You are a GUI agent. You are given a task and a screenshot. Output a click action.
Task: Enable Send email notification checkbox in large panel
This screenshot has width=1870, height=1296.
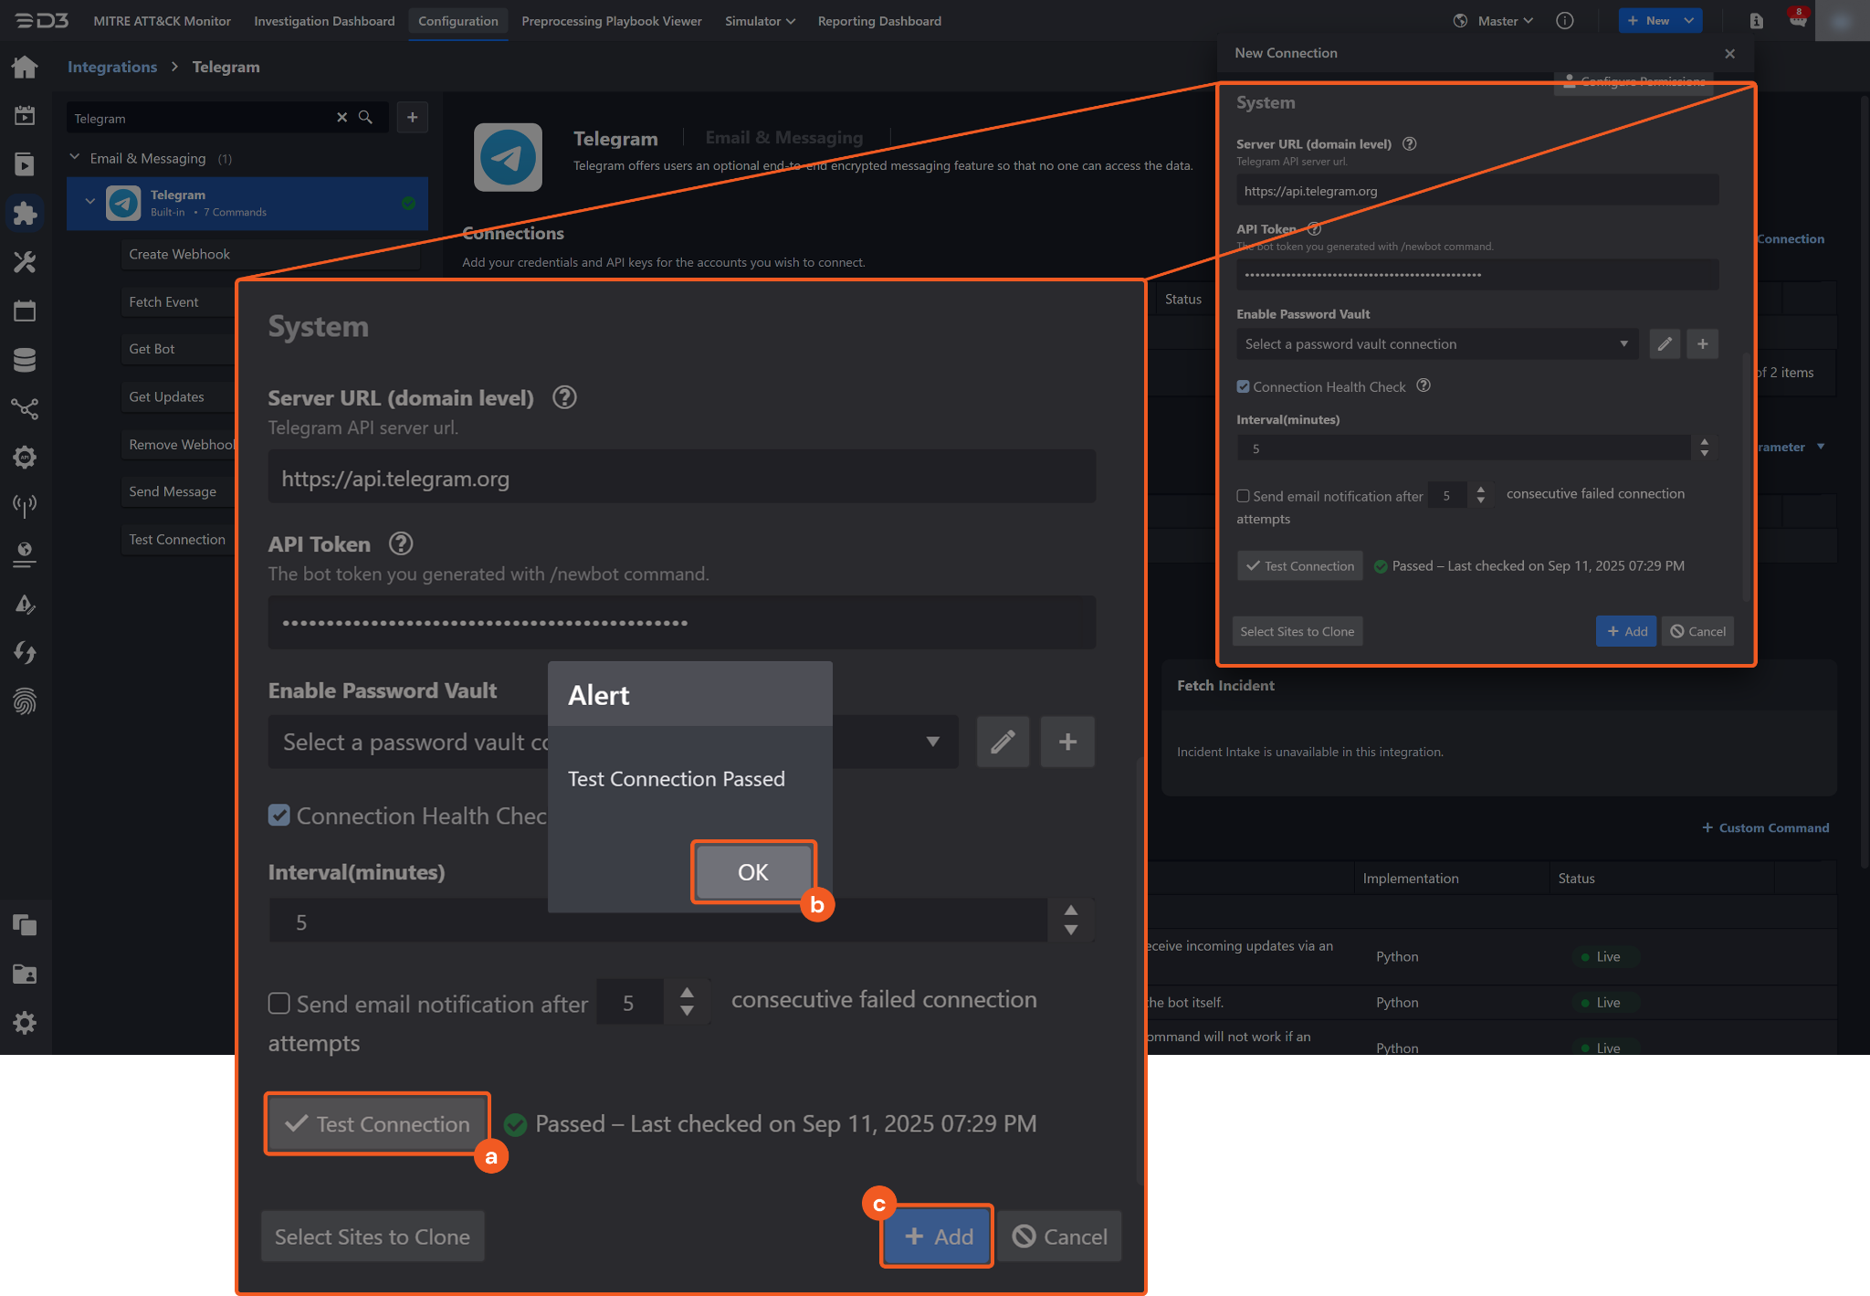tap(279, 1004)
